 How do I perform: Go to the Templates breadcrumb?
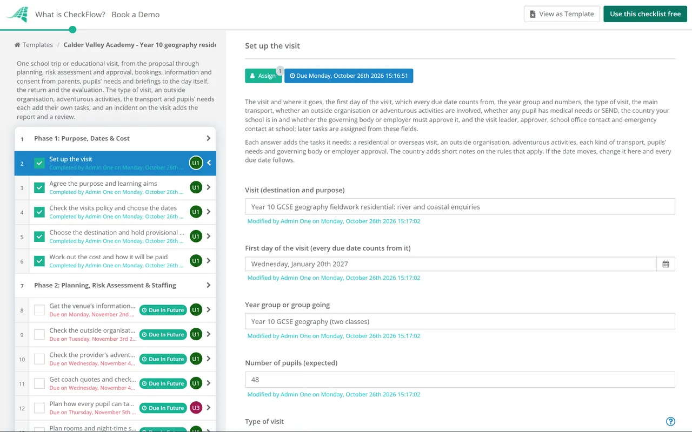[34, 45]
